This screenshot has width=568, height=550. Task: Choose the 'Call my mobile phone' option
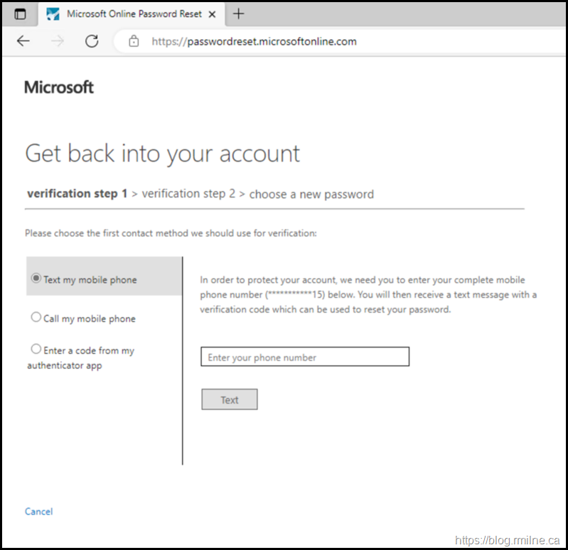click(x=36, y=318)
